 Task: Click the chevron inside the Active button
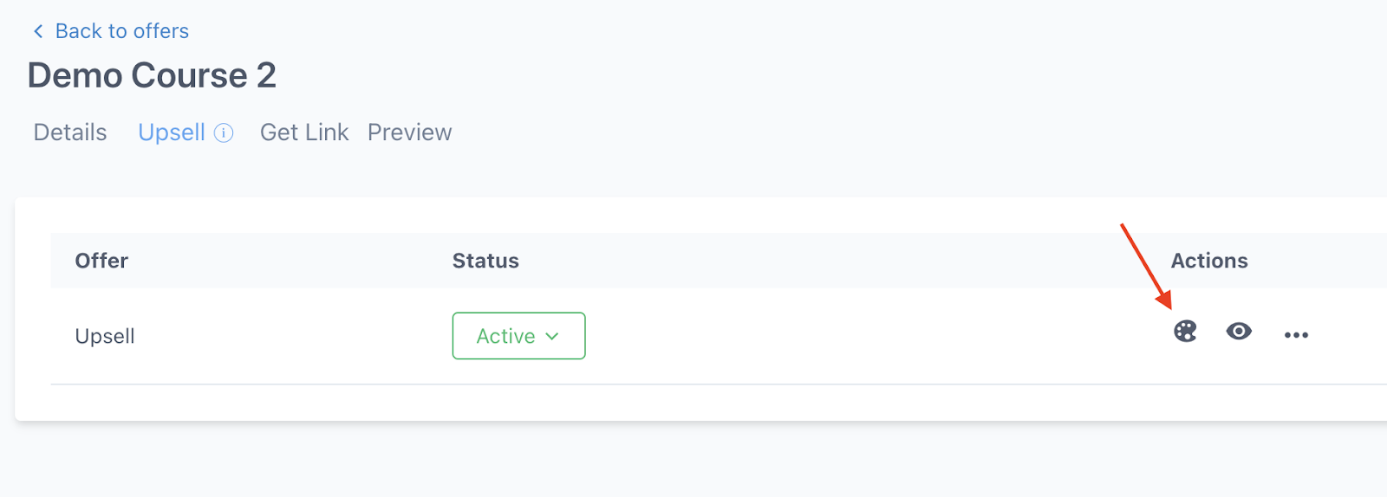coord(552,337)
